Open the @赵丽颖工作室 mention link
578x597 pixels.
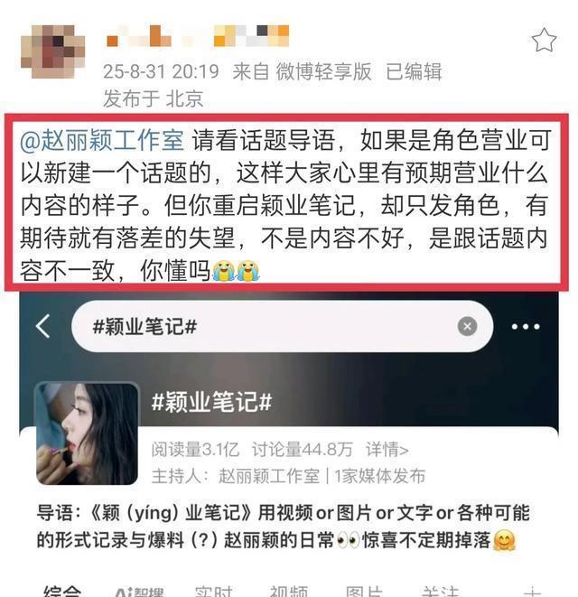pyautogui.click(x=102, y=140)
